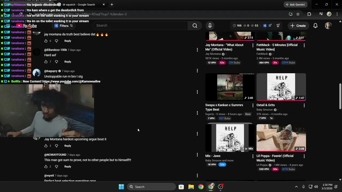Reply to 'jay montana da truth' comment
Screen dimensions: 342x192
click(68, 41)
